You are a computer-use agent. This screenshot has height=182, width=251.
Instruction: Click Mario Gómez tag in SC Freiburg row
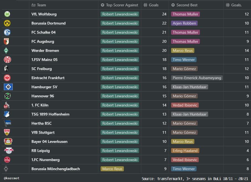click(184, 69)
